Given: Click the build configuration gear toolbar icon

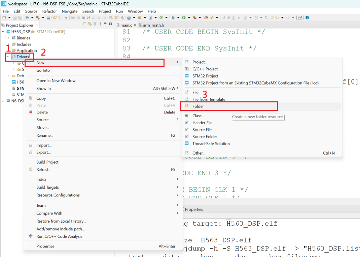Looking at the screenshot, I should click(x=27, y=18).
